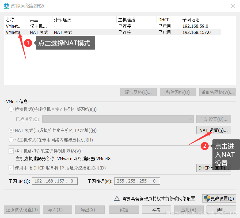The height and width of the screenshot is (218, 240).
Task: Click the globe icon in title bar
Action: [6, 6]
